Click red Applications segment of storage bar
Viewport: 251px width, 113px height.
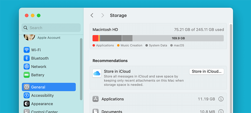(95, 38)
